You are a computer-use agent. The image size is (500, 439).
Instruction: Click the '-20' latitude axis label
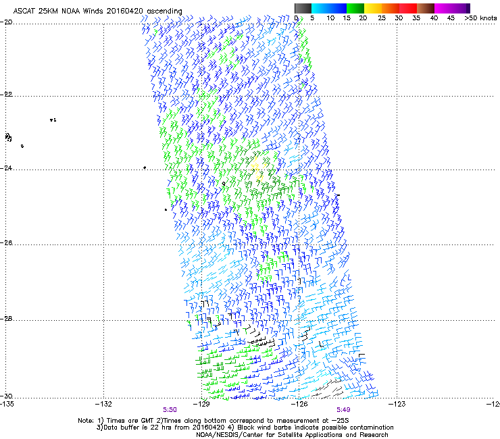6,22
